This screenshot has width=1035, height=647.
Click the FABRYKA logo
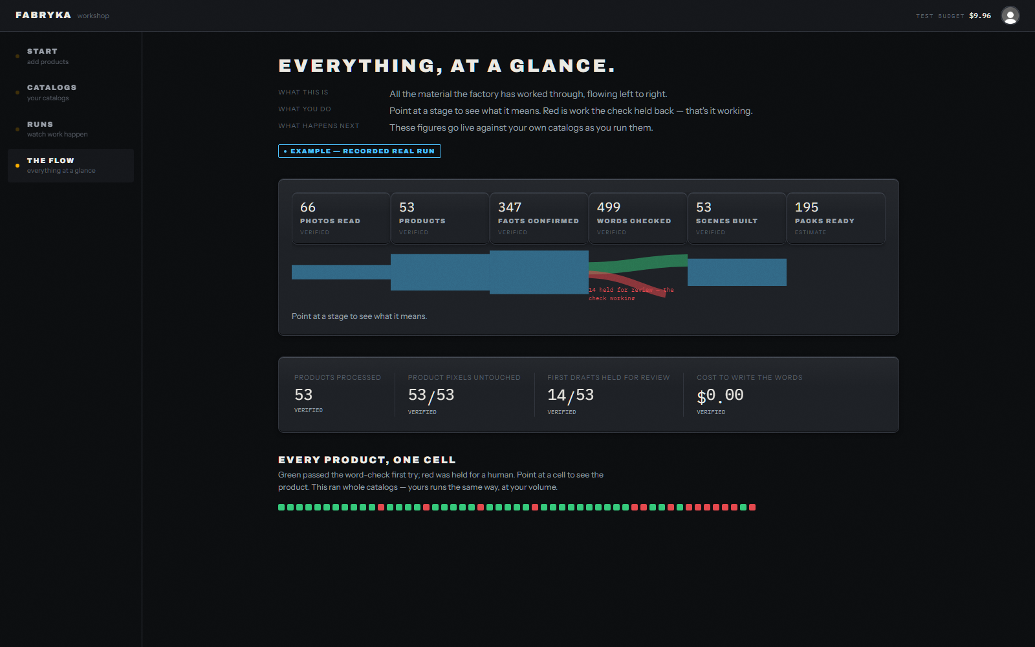(x=43, y=15)
